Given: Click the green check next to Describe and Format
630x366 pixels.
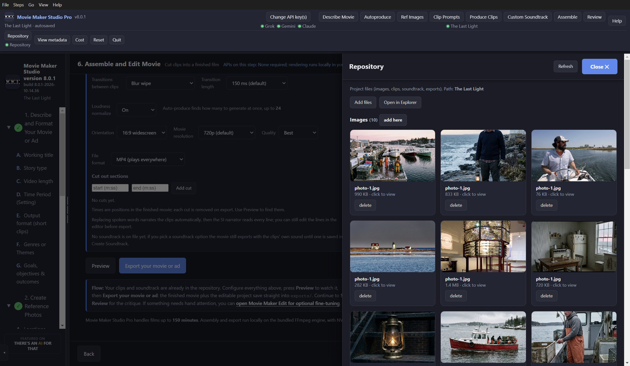Looking at the screenshot, I should [18, 128].
